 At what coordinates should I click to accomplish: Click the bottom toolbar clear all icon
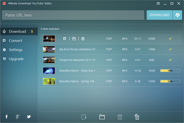[x=137, y=117]
